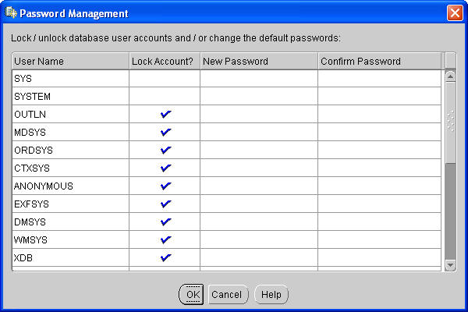Toggle Lock Account for WMSYS
The width and height of the screenshot is (468, 312).
(165, 239)
